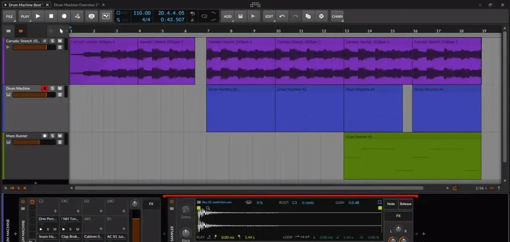Adjust the Drum Machine volume fader
This screenshot has width=510, height=242.
click(34, 95)
